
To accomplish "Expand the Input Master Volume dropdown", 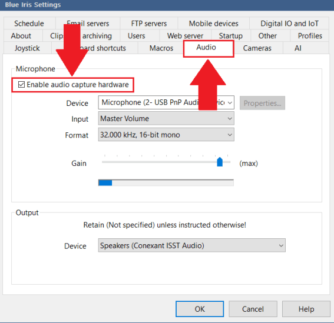I will click(x=166, y=118).
